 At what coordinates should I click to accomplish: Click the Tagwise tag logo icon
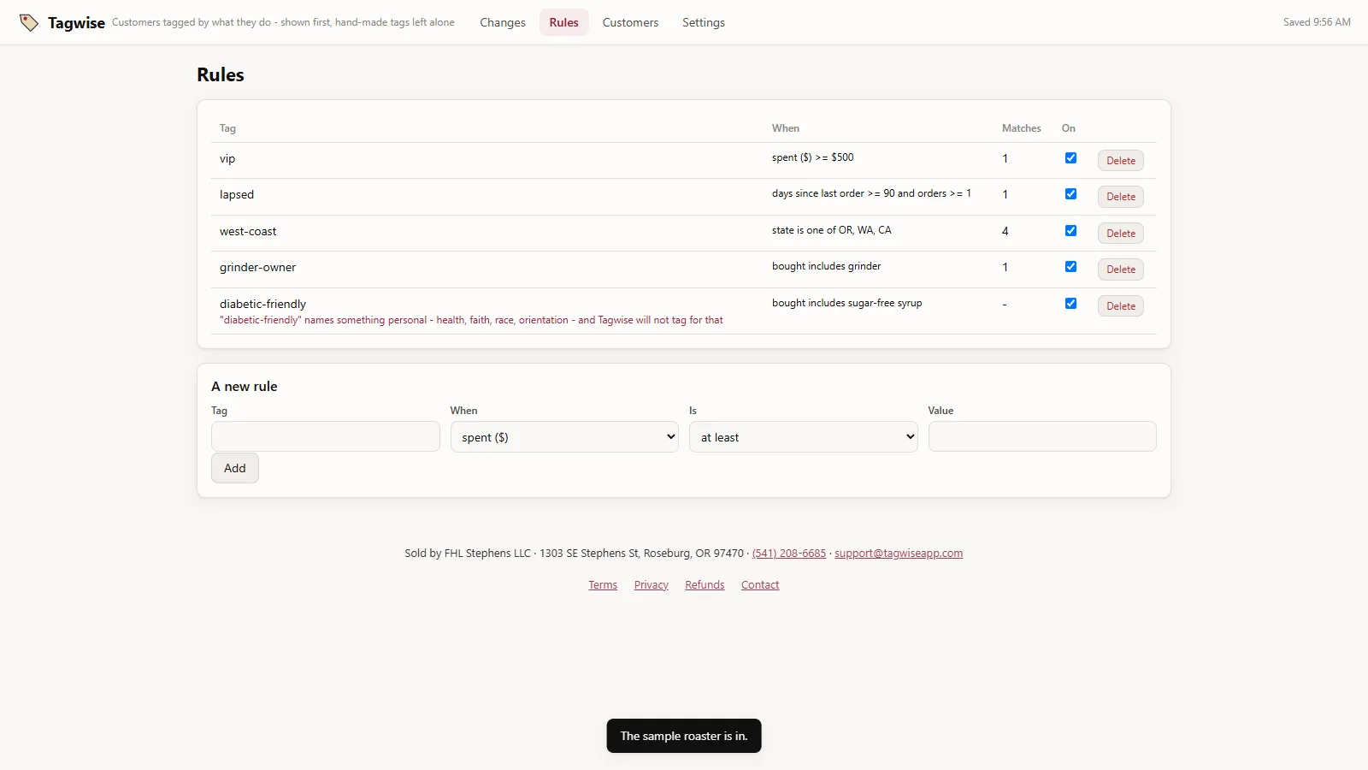pyautogui.click(x=29, y=22)
